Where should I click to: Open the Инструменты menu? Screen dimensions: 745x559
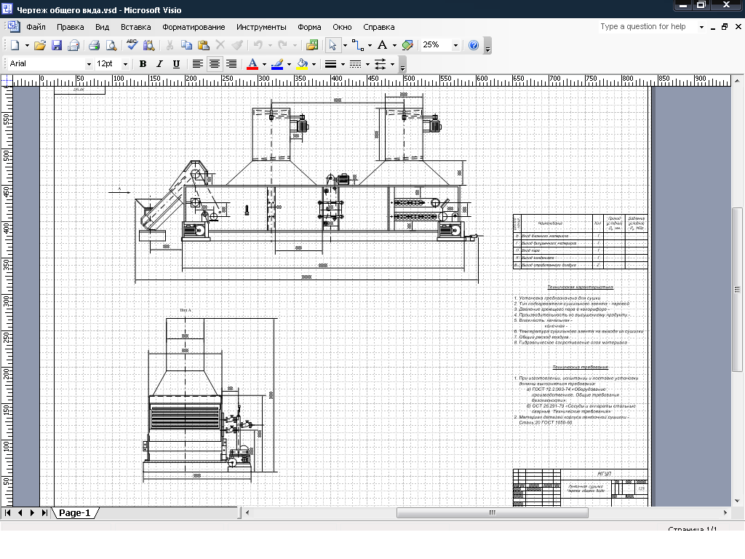coord(261,27)
